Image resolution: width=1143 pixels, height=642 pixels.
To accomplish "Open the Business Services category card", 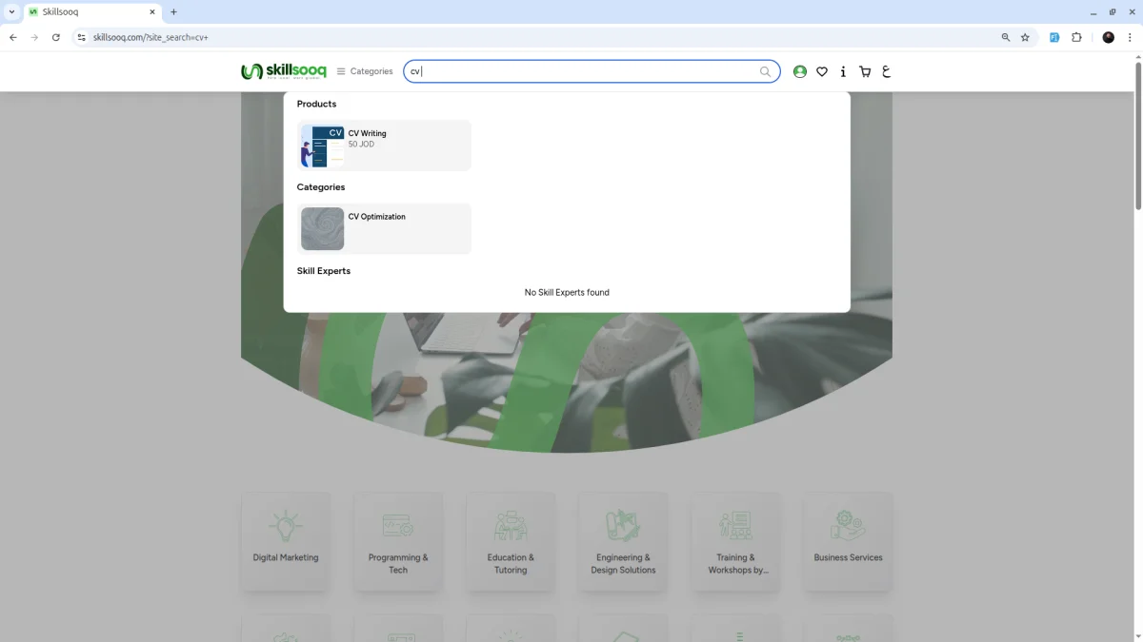I will tap(848, 541).
